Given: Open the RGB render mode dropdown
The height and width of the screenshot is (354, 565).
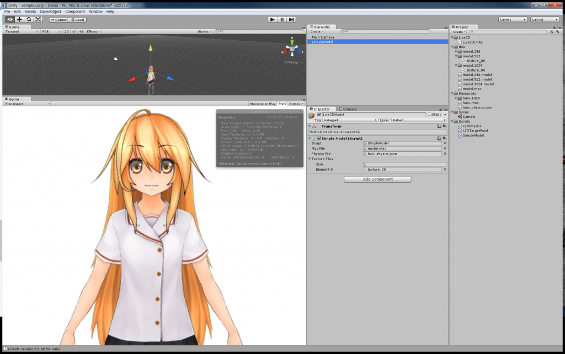Looking at the screenshot, I should pos(51,31).
